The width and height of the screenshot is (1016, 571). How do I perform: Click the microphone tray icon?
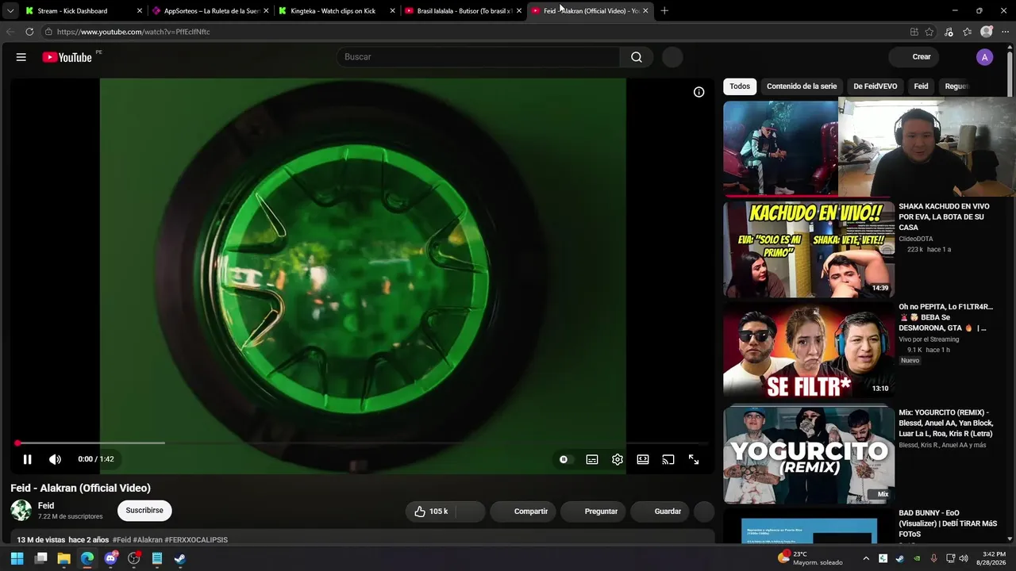(933, 558)
